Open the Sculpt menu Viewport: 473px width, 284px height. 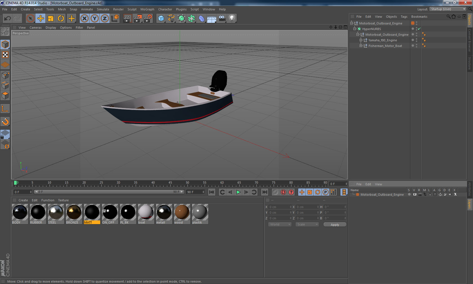(x=132, y=9)
